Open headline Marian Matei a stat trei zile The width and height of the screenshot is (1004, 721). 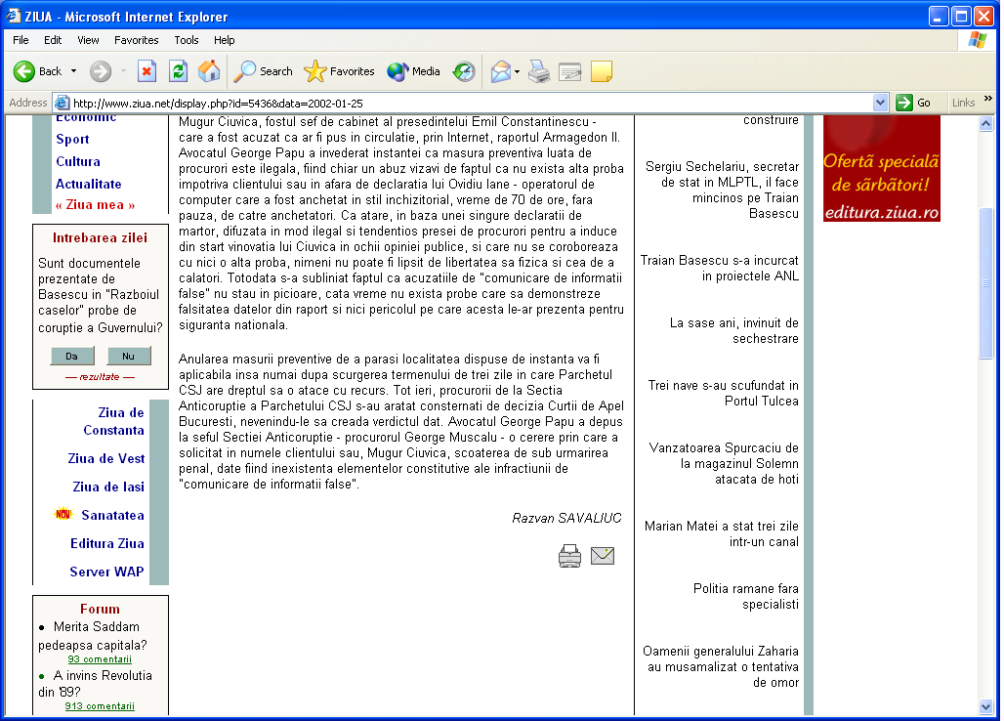point(722,533)
